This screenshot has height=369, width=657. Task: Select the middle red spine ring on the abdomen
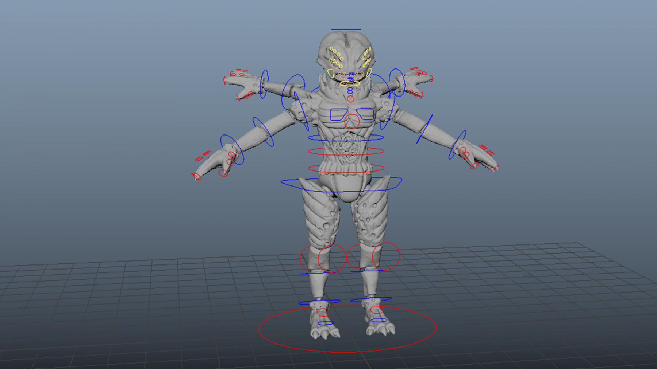(346, 151)
